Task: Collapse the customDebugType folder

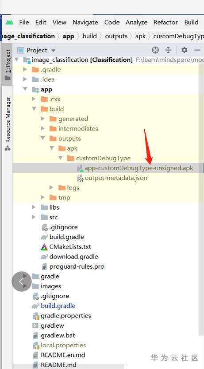Action: point(61,158)
